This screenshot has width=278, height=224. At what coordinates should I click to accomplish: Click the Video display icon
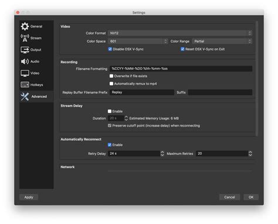click(x=25, y=73)
